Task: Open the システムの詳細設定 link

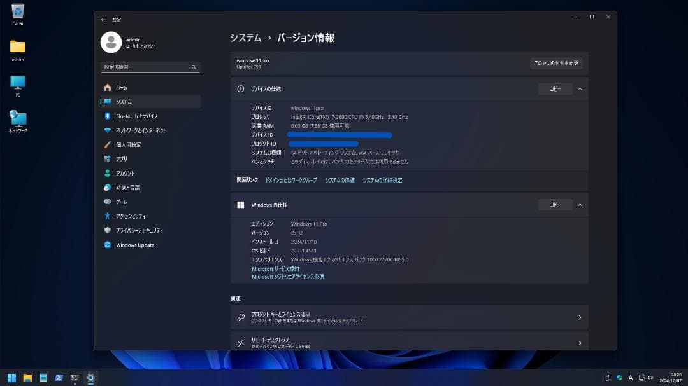Action: pyautogui.click(x=382, y=180)
